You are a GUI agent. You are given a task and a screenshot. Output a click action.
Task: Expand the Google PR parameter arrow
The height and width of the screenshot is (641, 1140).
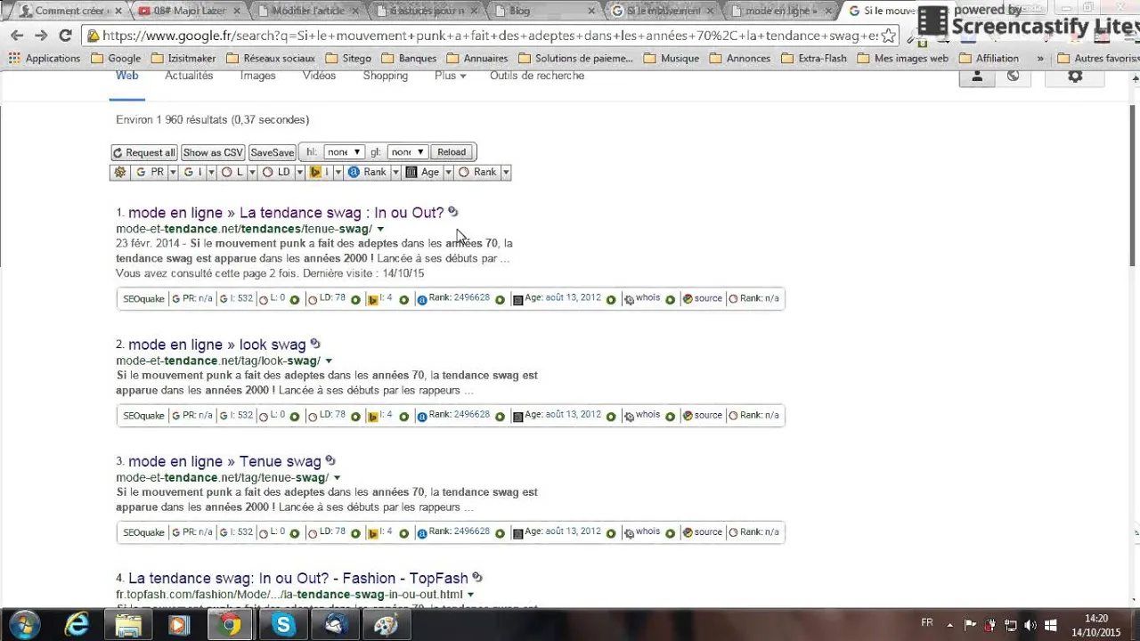click(x=172, y=173)
